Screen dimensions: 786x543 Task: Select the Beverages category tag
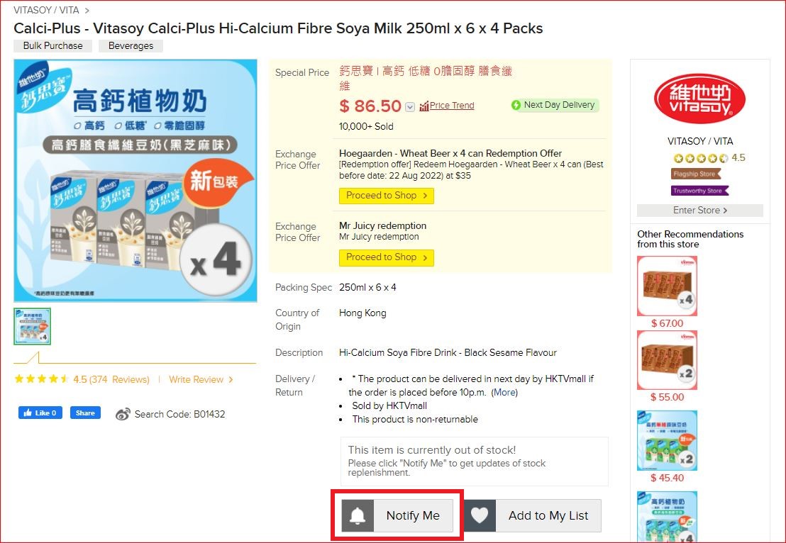click(x=131, y=46)
